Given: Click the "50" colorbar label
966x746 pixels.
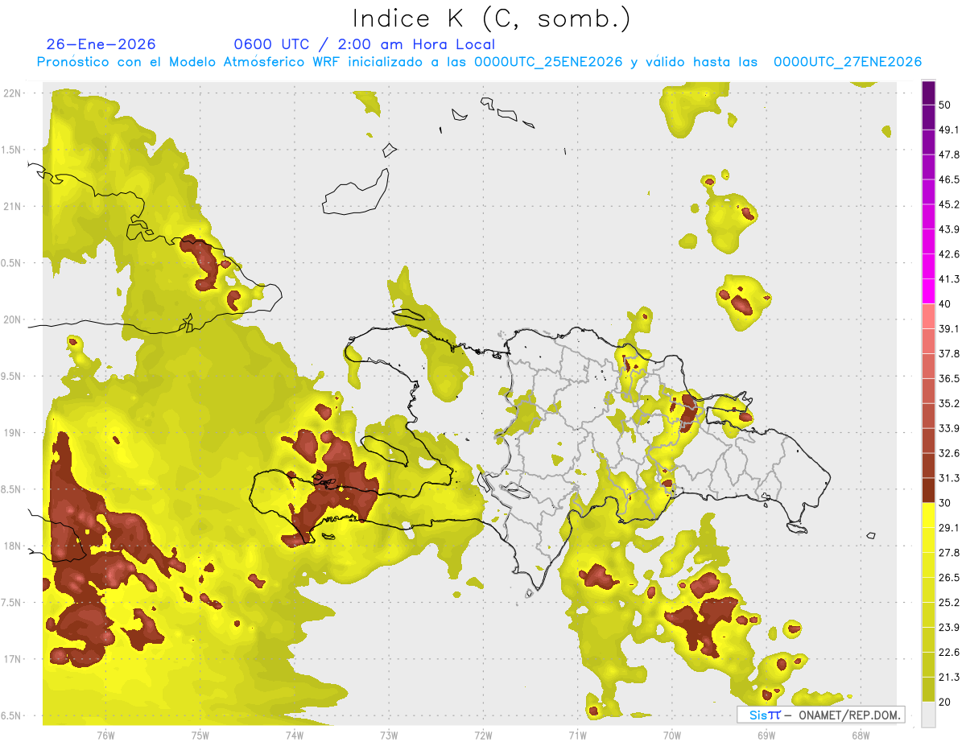Looking at the screenshot, I should pyautogui.click(x=946, y=105).
